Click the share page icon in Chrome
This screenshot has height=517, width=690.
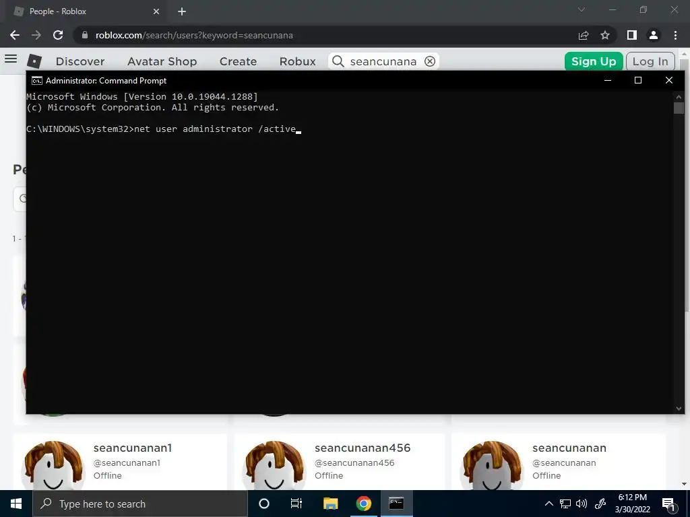click(x=584, y=35)
